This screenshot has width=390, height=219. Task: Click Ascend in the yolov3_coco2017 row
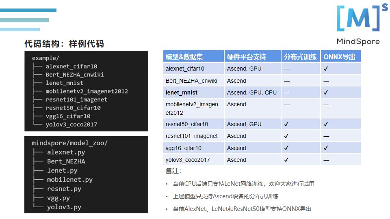click(236, 160)
